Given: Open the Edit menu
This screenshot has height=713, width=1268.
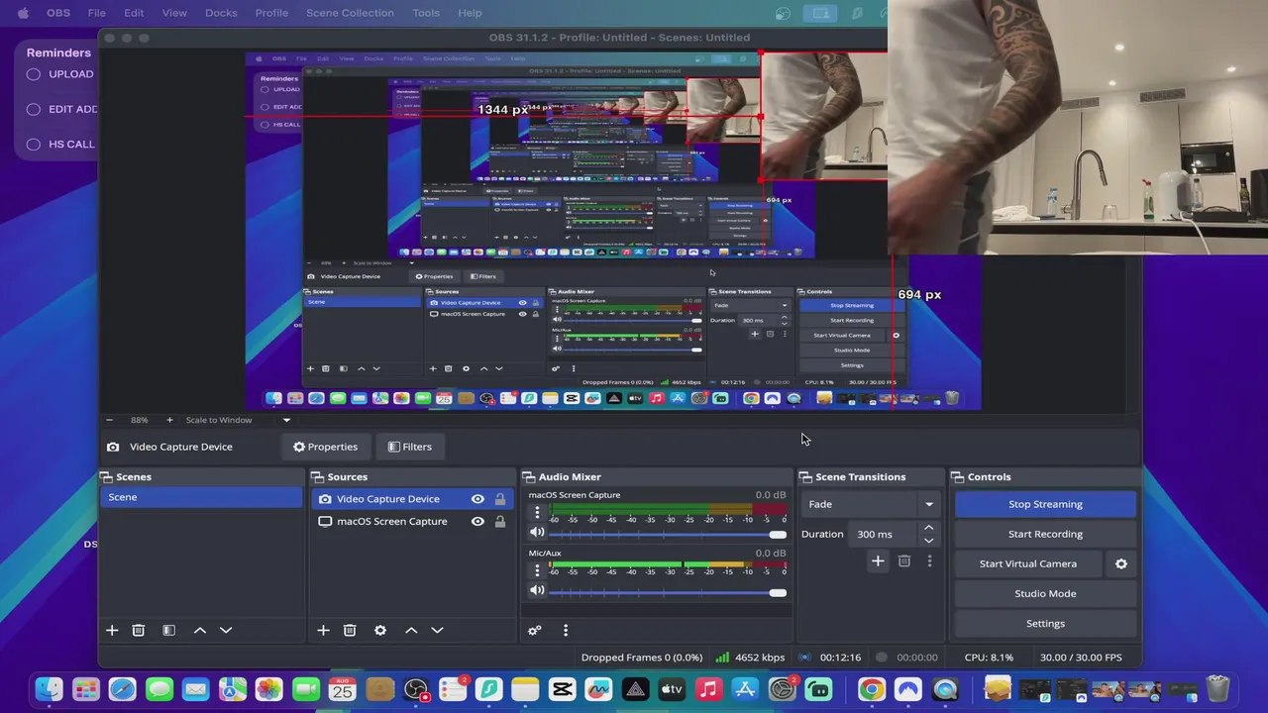Looking at the screenshot, I should (x=134, y=13).
